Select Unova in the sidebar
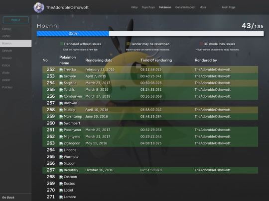 coord(15,58)
